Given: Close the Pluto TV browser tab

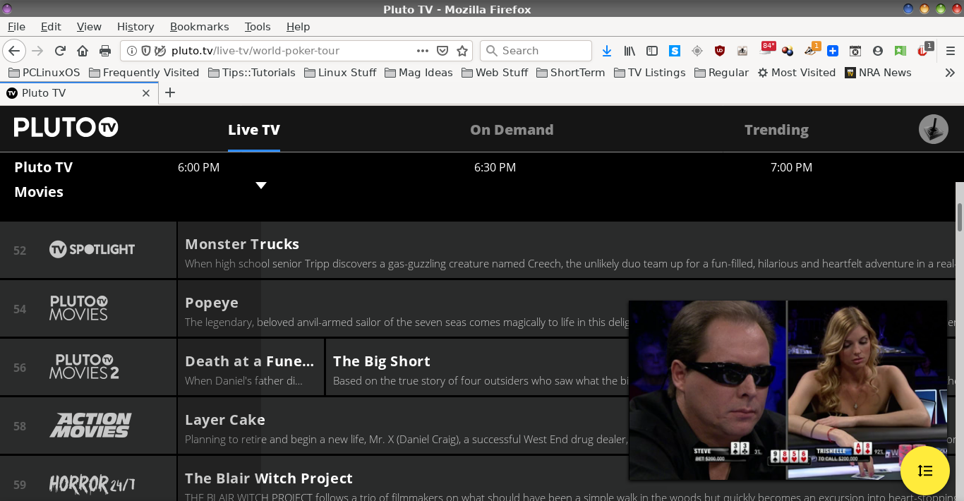Looking at the screenshot, I should [146, 93].
